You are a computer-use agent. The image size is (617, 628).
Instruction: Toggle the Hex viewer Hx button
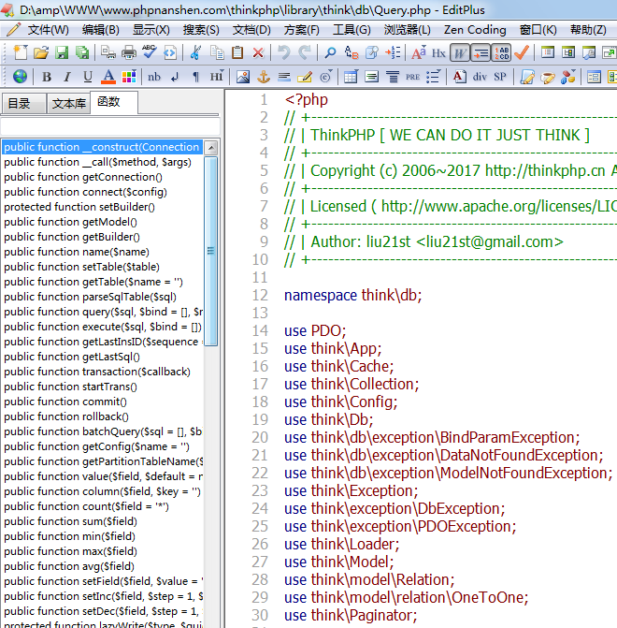click(x=439, y=52)
